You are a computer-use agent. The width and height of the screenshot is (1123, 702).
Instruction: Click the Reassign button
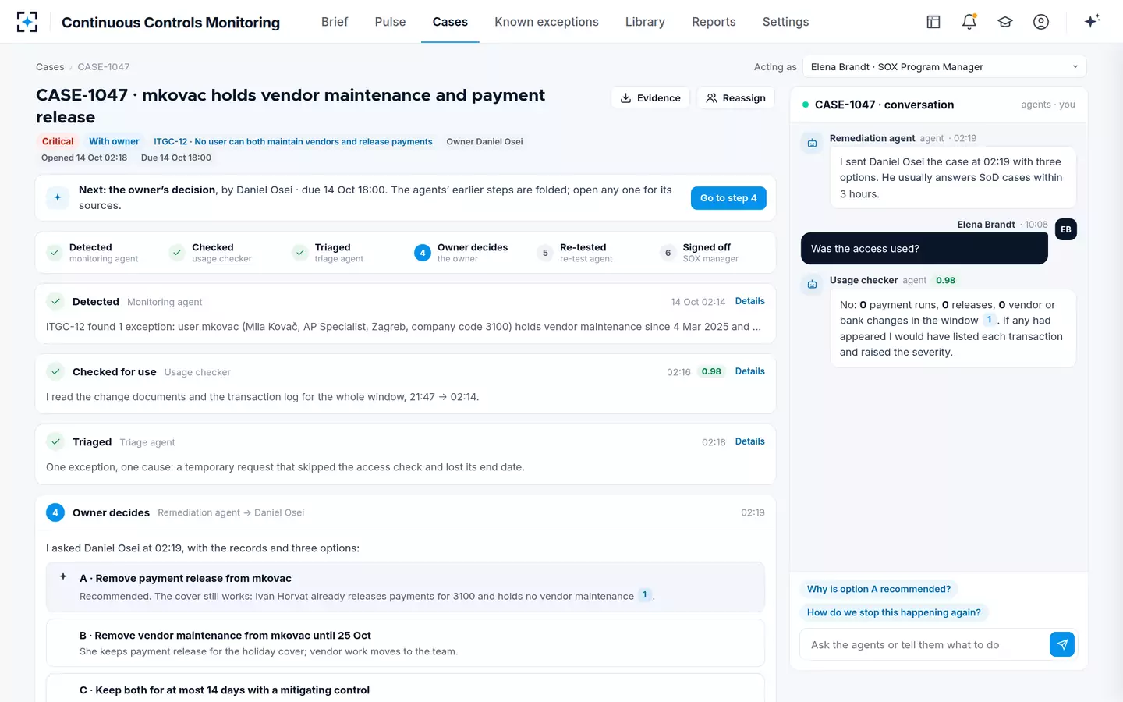coord(735,98)
